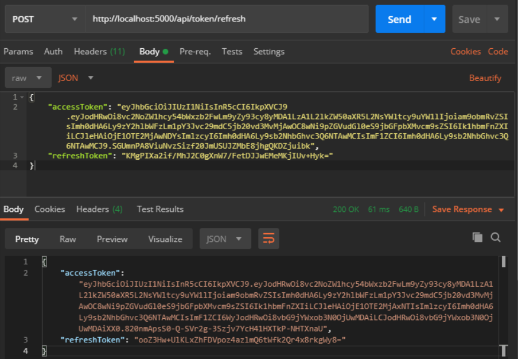Open the Test Results tab
Screen dimensions: 518x359
click(160, 209)
